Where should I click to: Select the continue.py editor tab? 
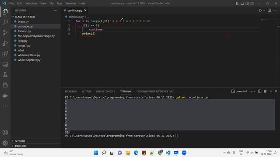(75, 10)
